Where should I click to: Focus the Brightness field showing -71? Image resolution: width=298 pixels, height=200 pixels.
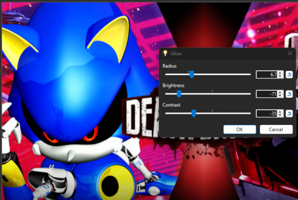click(267, 94)
